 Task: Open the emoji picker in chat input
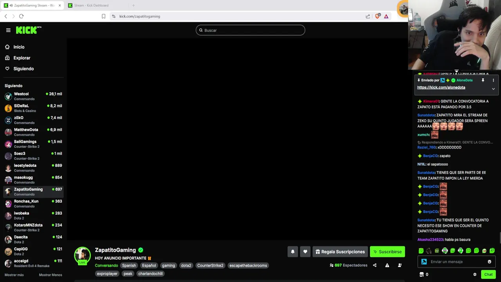[x=489, y=262]
